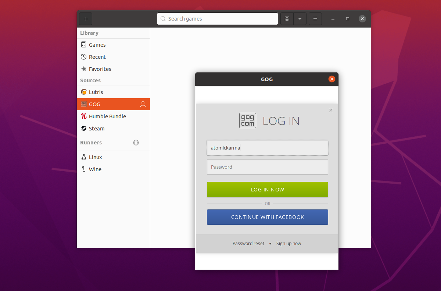This screenshot has height=291, width=441.
Task: Select the Steam source icon
Action: tap(84, 128)
